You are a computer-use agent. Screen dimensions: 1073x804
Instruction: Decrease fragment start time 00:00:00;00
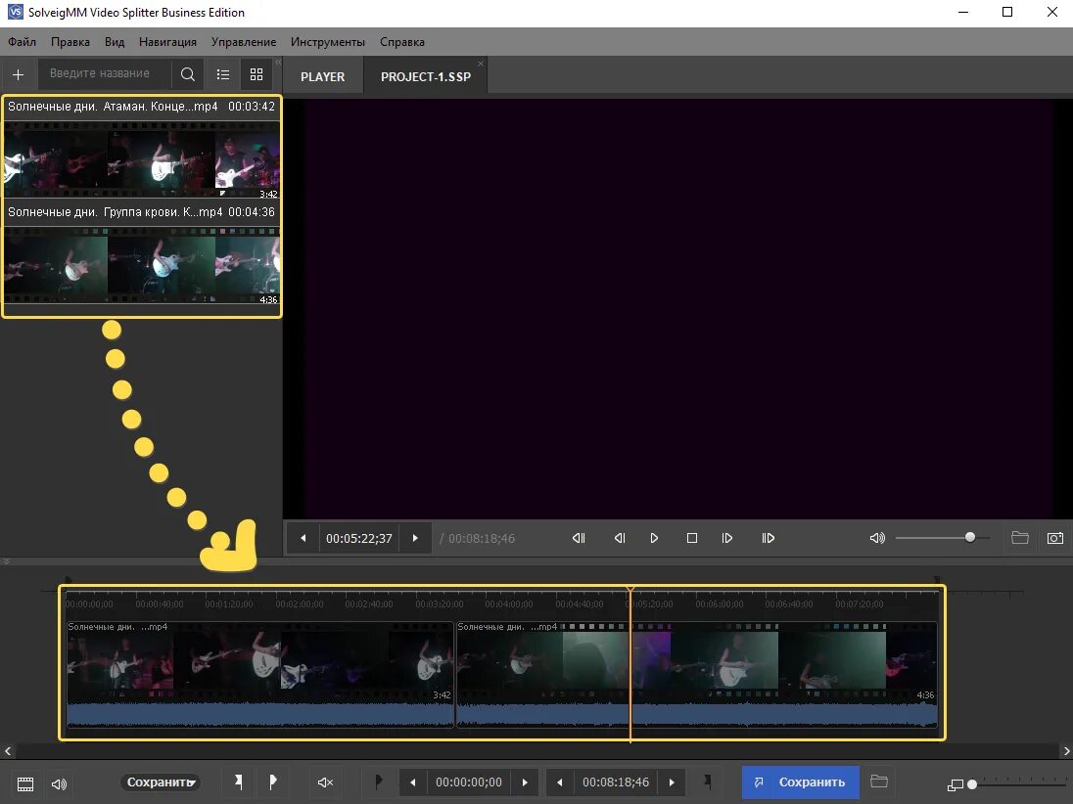[x=412, y=782]
